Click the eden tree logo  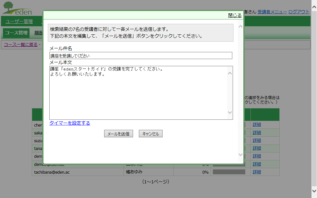tap(17, 8)
